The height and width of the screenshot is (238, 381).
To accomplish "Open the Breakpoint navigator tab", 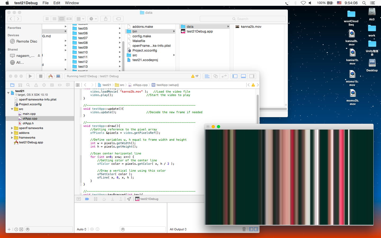I will 60,85.
